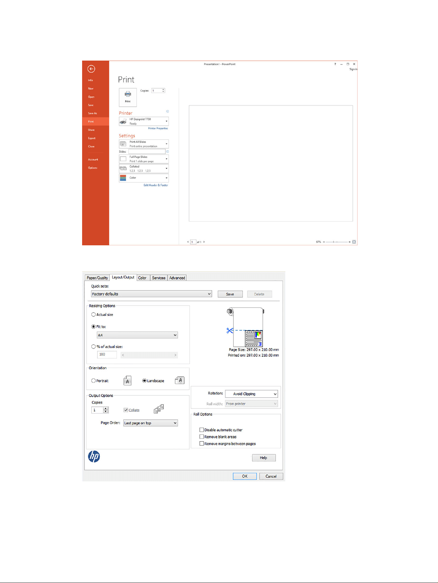Viewport: 438px width, 583px height.
Task: Select the Actual size radio button
Action: coord(94,315)
